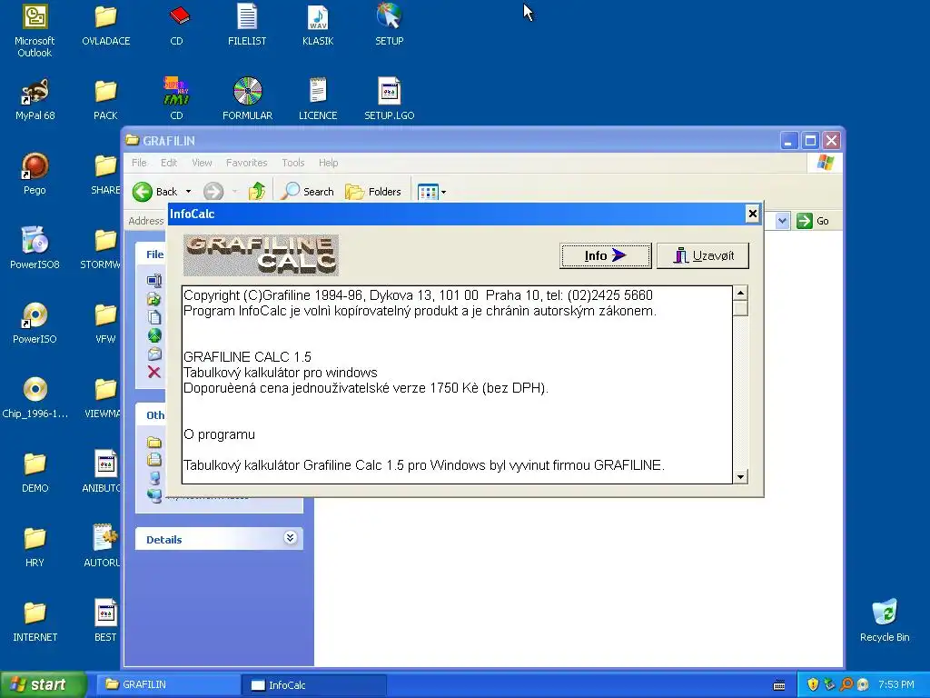Select the BEST file icon
The image size is (930, 698).
[x=105, y=622]
